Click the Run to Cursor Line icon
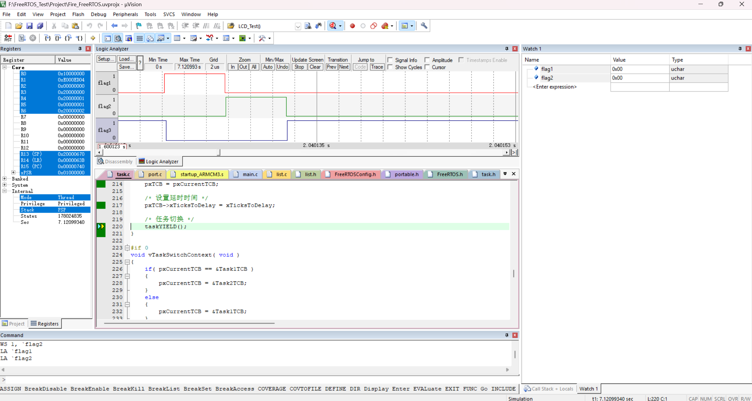 (x=79, y=38)
